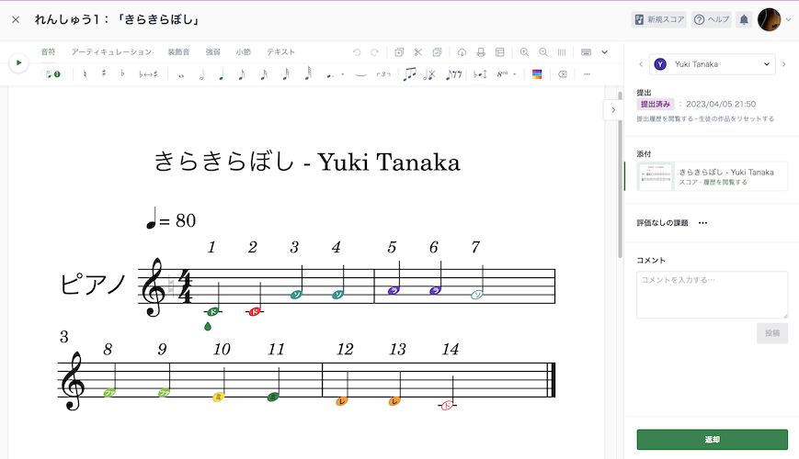The width and height of the screenshot is (799, 459).
Task: Click the 新規スコア button
Action: pos(658,19)
